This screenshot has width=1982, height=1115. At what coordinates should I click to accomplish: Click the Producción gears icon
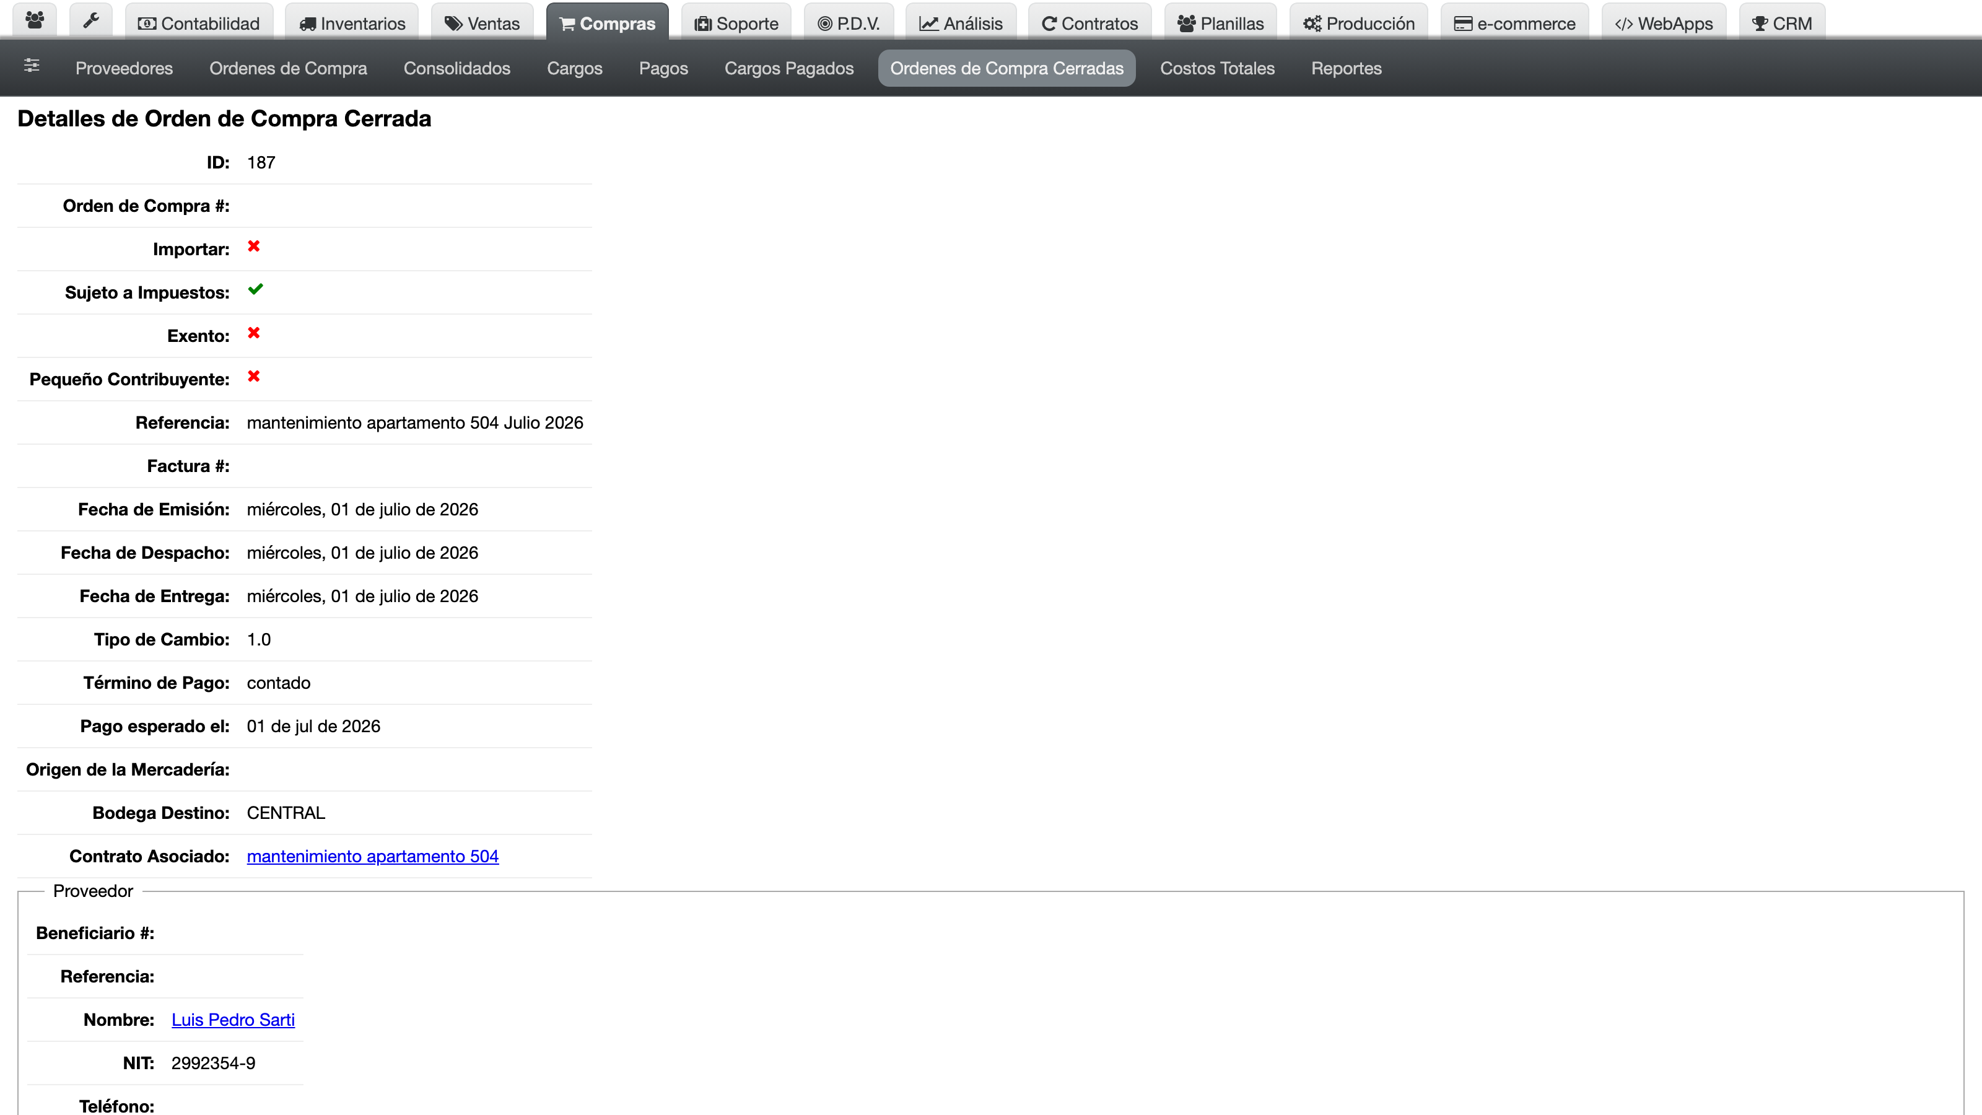1312,24
